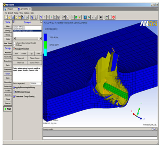Click the blue 7039 ALUM legend swatch

coord(45,37)
